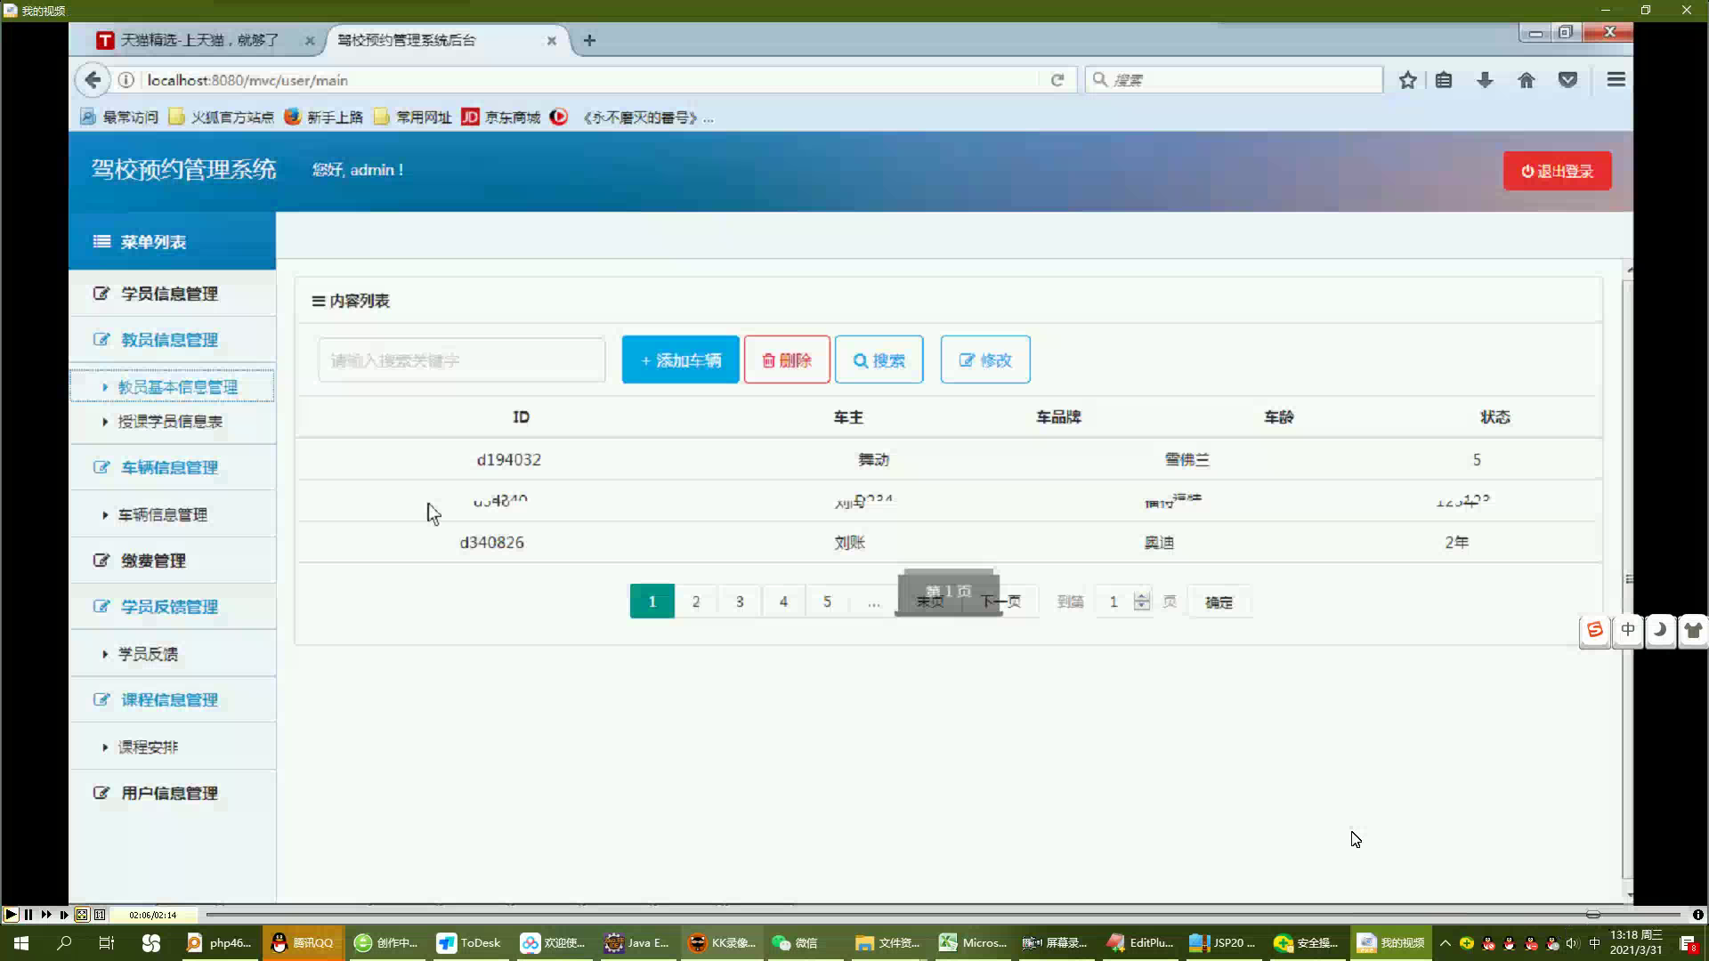1709x961 pixels.
Task: Click the video progress slider handle
Action: 1592,915
